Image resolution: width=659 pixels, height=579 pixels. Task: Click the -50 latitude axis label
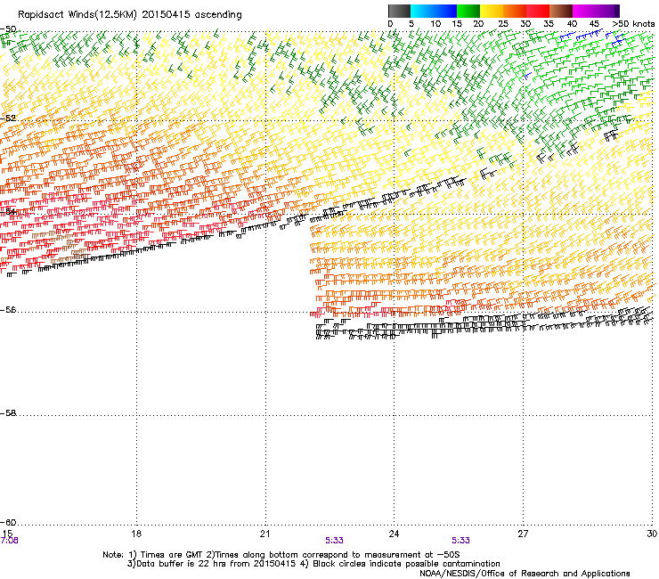[8, 29]
